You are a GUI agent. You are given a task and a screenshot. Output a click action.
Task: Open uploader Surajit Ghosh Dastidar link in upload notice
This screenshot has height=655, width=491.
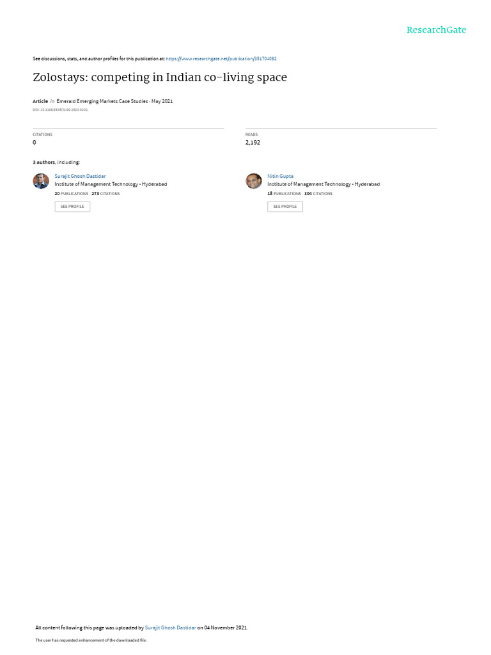click(170, 627)
